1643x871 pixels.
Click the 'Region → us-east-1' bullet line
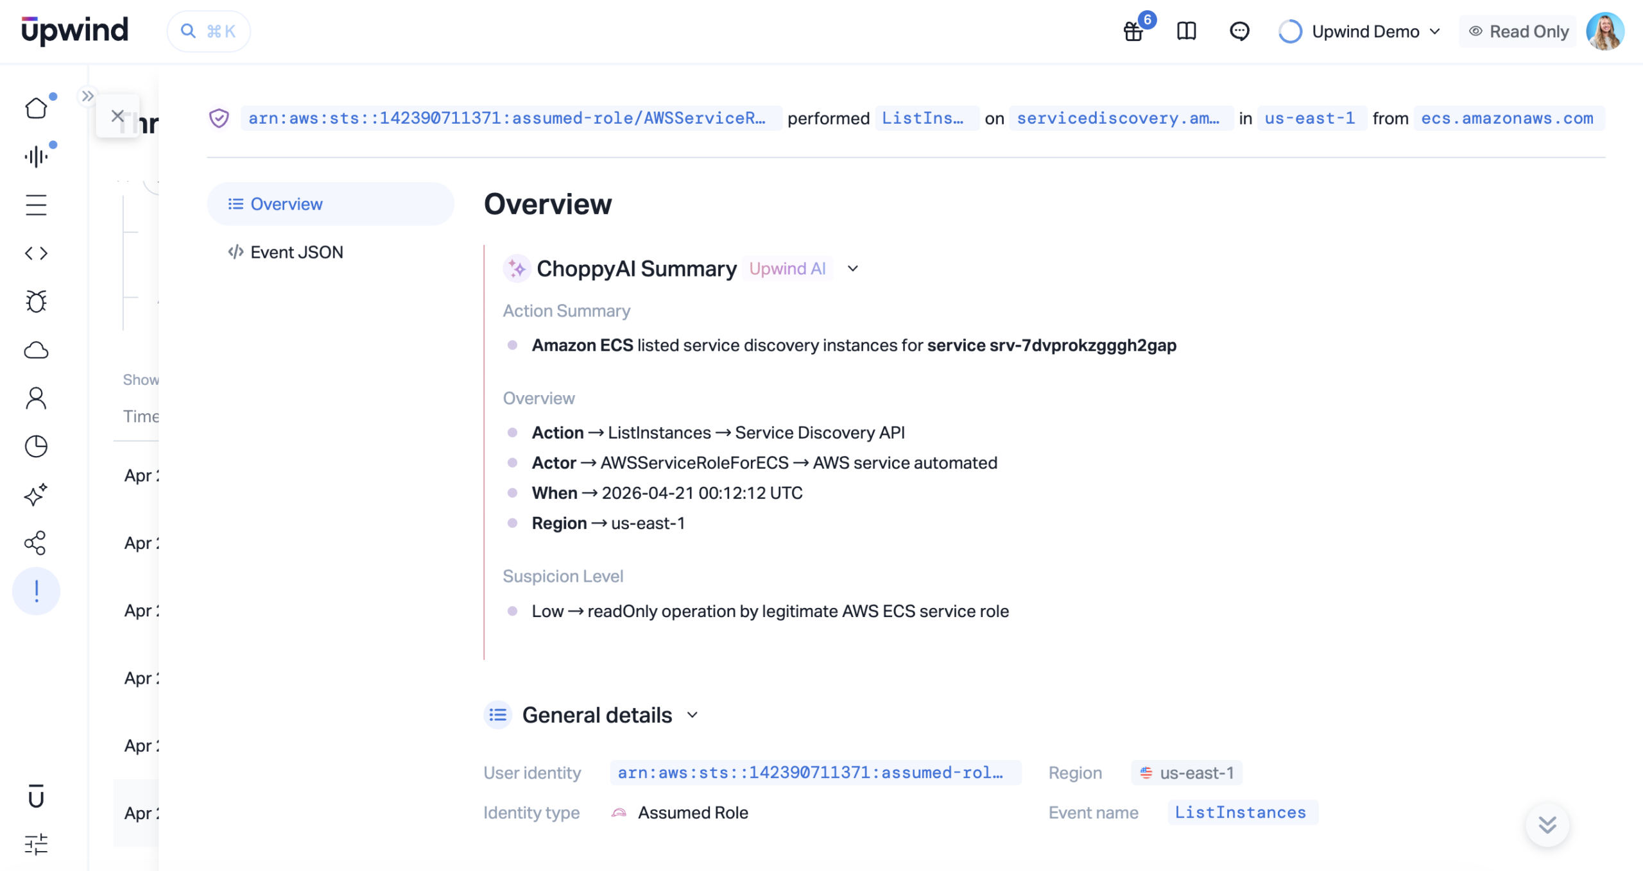pos(608,523)
